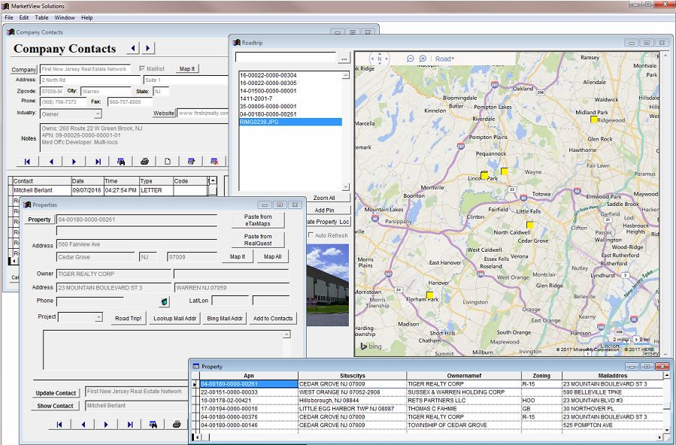
Task: Create a new blank Company Contacts record
Action: [168, 162]
